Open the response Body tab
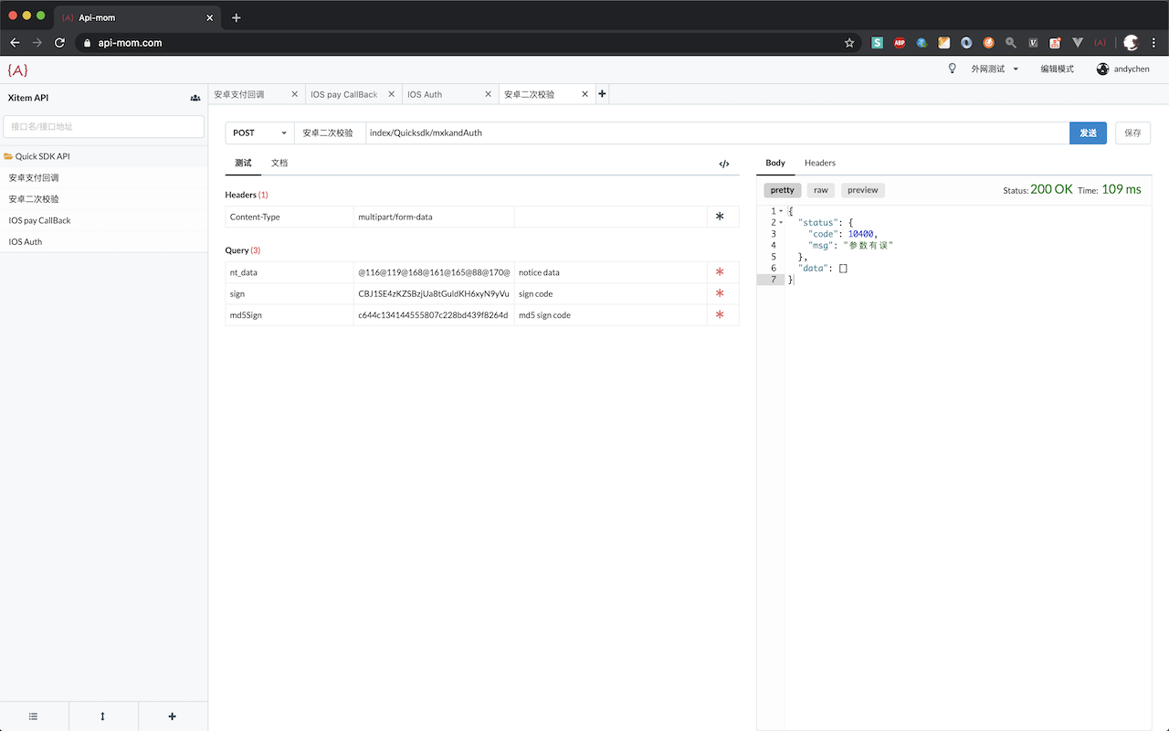The height and width of the screenshot is (731, 1169). click(775, 163)
